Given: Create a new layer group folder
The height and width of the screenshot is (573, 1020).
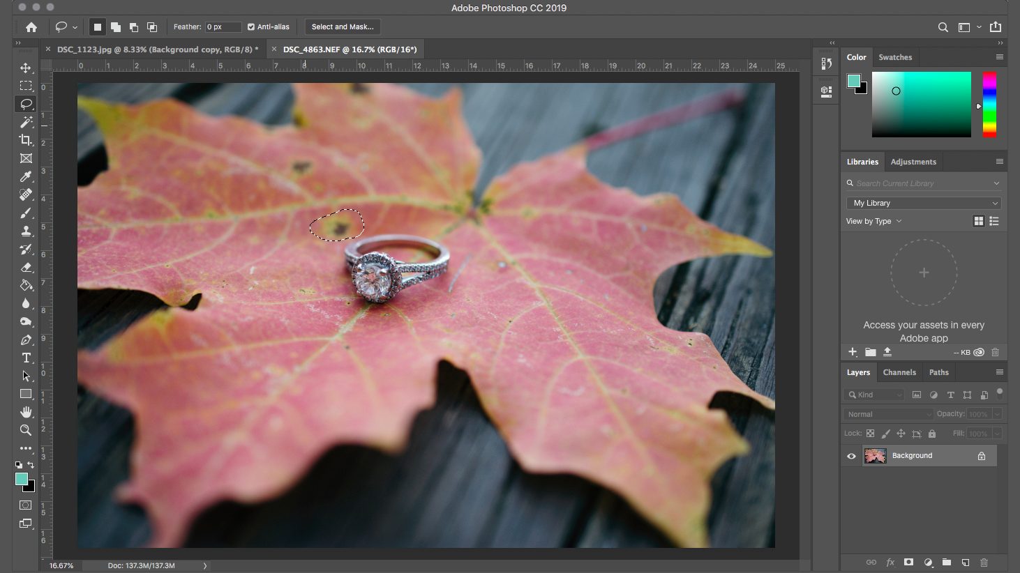Looking at the screenshot, I should point(947,562).
